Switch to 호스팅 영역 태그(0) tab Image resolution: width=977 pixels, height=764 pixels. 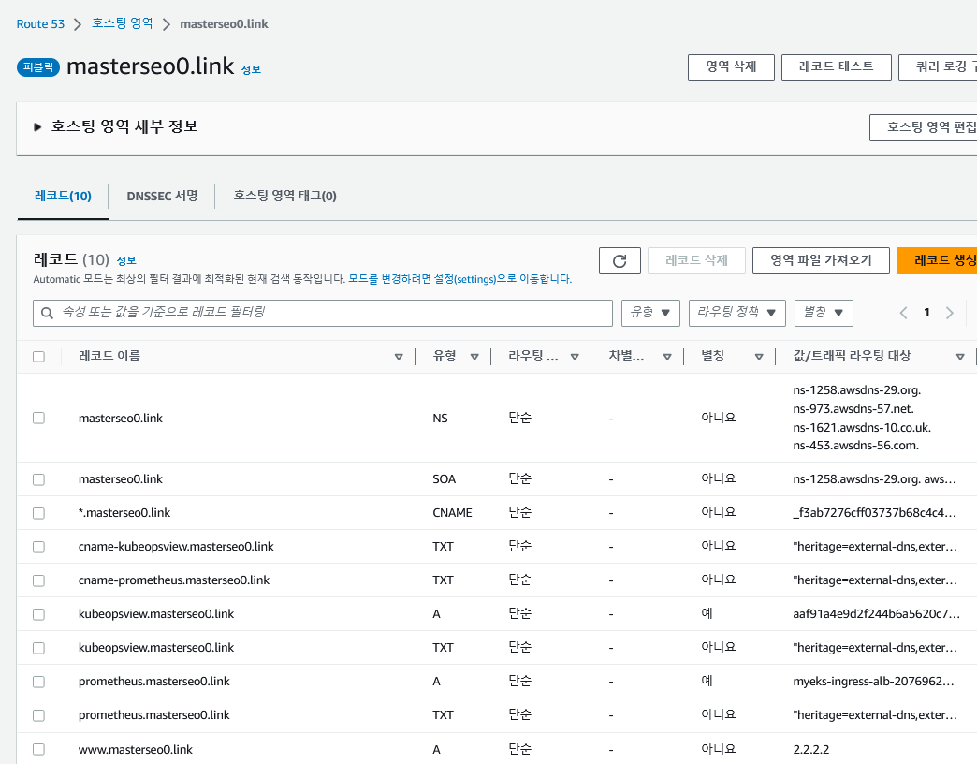(284, 197)
